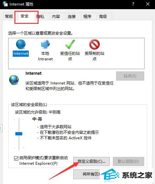Click the 站点(S) button
Image resolution: width=155 pixels, height=184 pixels.
(130, 76)
